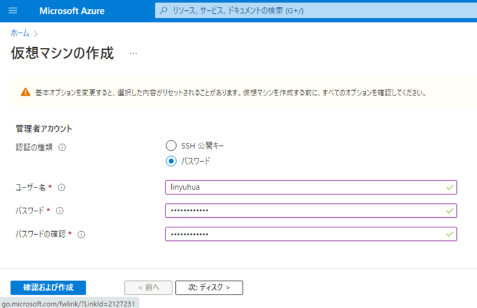The width and height of the screenshot is (477, 308).
Task: Select the SSH 公開キー radio button
Action: pos(171,146)
